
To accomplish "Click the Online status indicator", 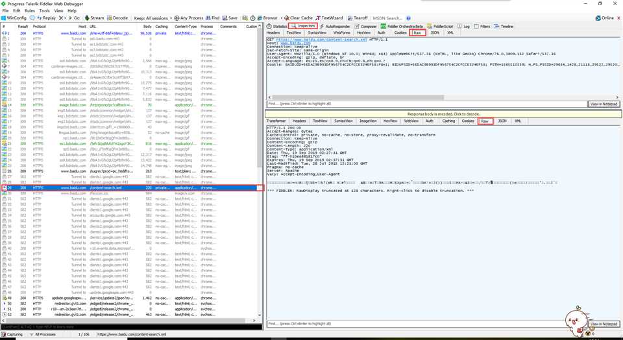I will [x=605, y=18].
